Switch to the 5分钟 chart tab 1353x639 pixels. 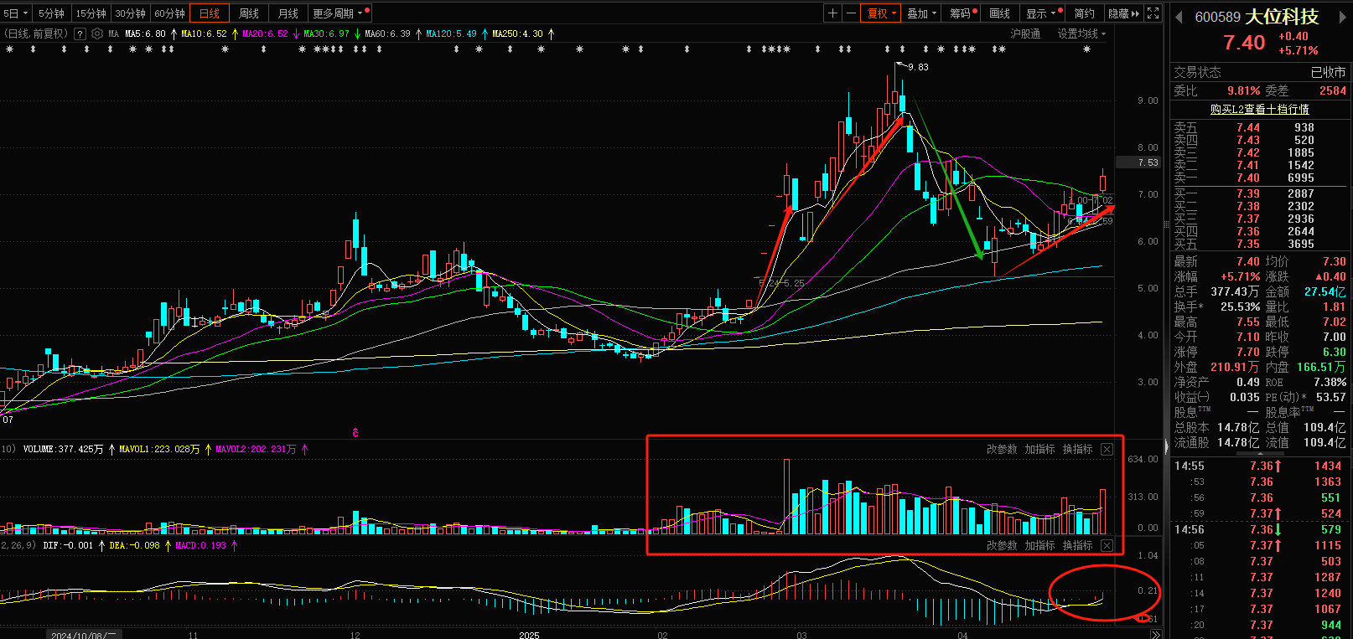pos(51,13)
